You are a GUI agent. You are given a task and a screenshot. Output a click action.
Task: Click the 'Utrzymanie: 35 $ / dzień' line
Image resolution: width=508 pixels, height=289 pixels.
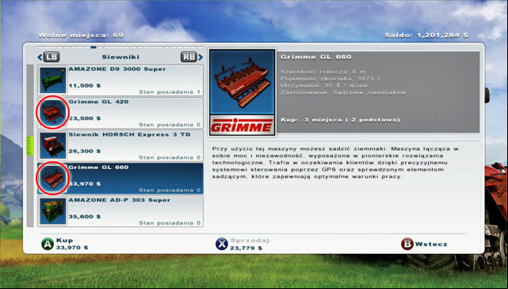coord(324,86)
